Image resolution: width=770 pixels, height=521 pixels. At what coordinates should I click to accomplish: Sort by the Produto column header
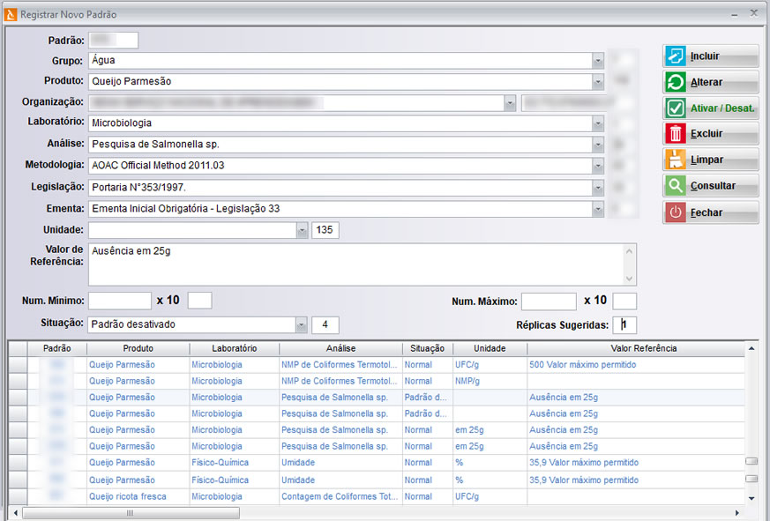[138, 348]
